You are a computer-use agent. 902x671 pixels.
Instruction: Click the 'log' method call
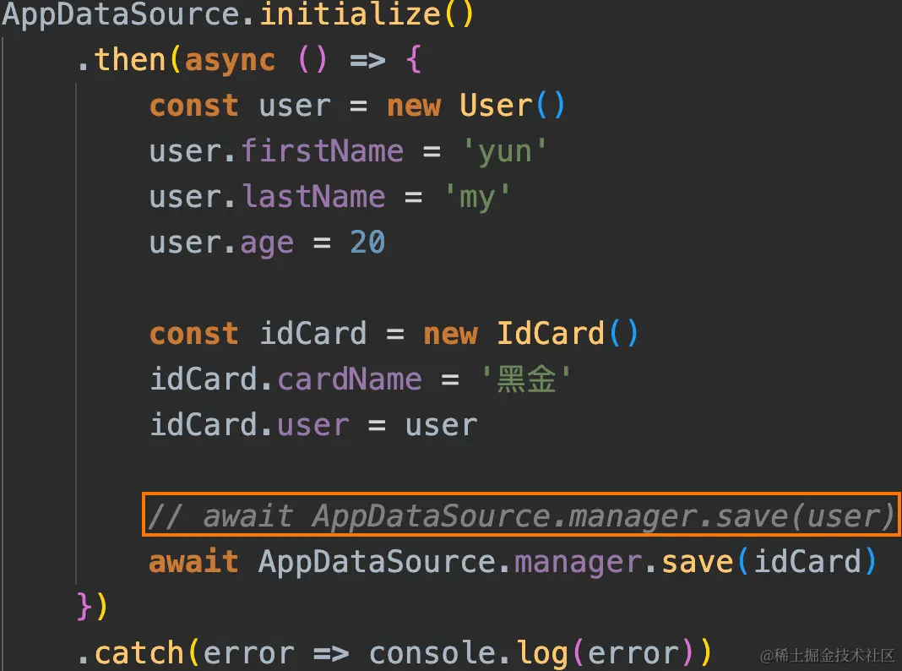(x=541, y=655)
